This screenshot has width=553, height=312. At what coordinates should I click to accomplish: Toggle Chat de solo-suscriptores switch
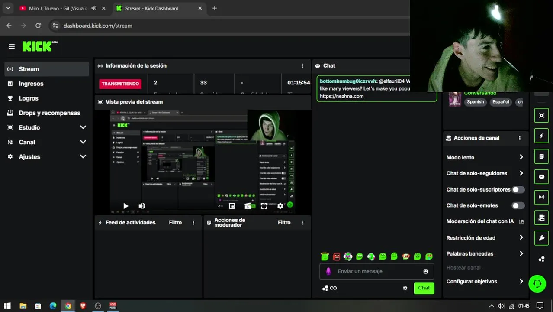pyautogui.click(x=518, y=190)
